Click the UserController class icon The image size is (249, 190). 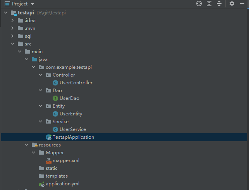click(55, 83)
